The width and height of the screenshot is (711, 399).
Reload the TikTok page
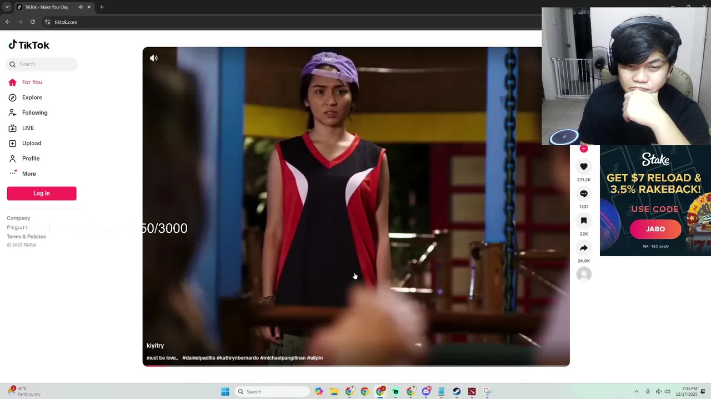tap(33, 22)
